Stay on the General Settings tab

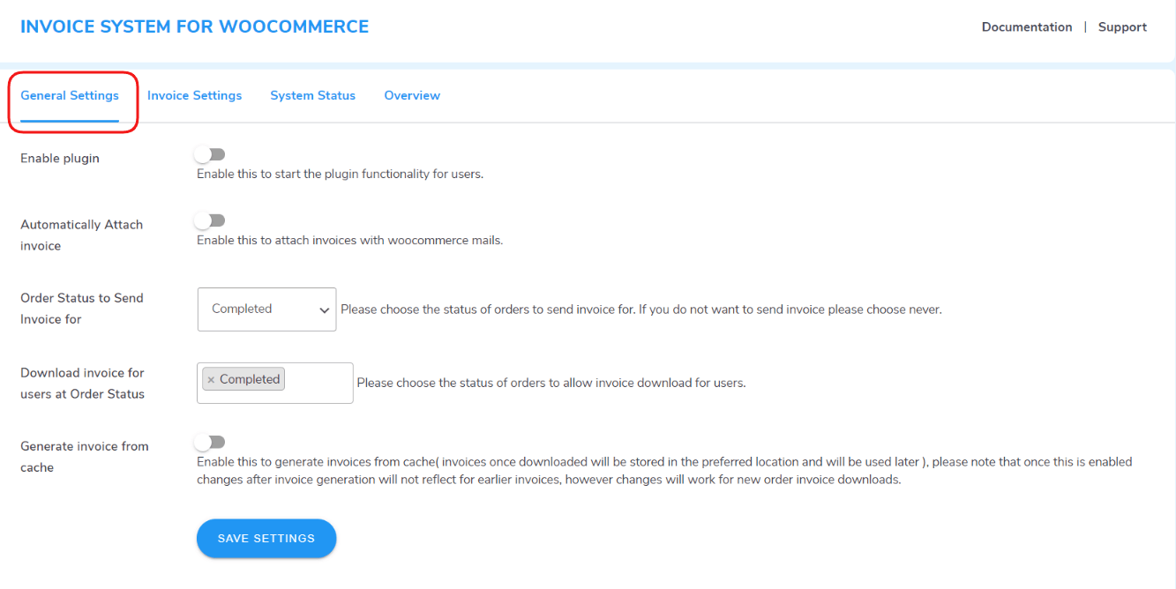(x=70, y=95)
